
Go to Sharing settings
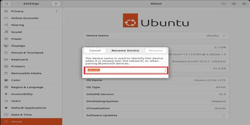31,25
